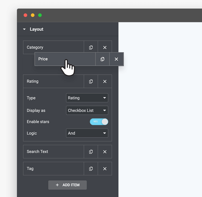202x197 pixels.
Task: Duplicate the Rating item
Action: (x=91, y=81)
